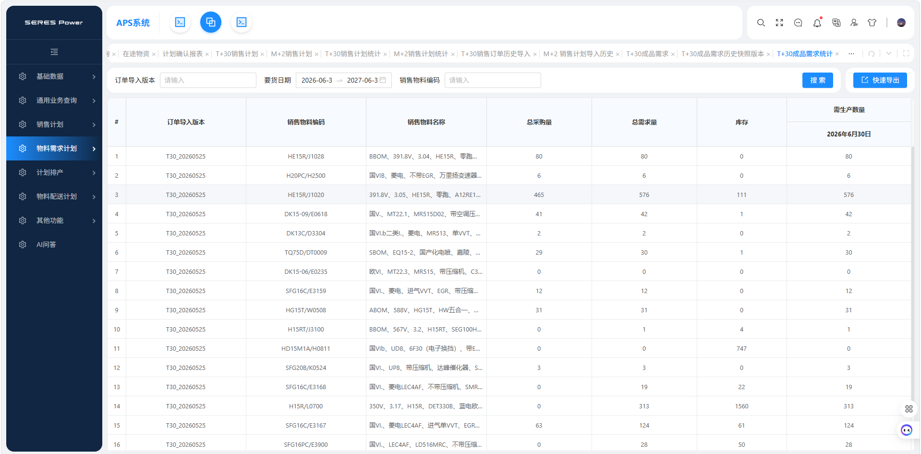This screenshot has width=921, height=454.
Task: Close the T+30成品需求 tab
Action: tap(673, 54)
